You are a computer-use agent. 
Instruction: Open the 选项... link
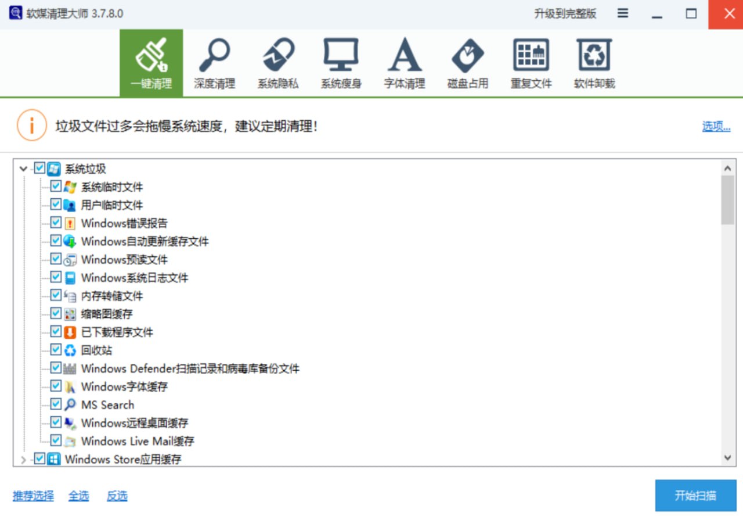click(716, 127)
